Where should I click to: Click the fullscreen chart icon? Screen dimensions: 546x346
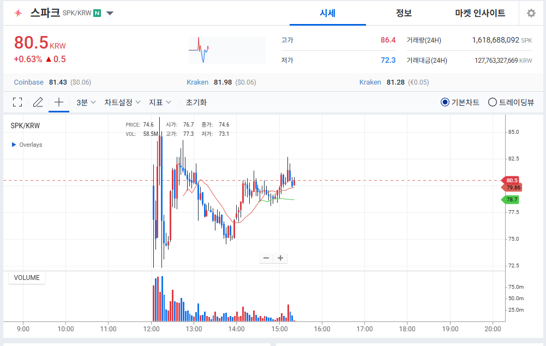(x=17, y=102)
